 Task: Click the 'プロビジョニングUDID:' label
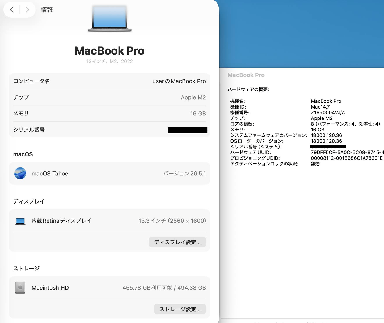pyautogui.click(x=255, y=158)
